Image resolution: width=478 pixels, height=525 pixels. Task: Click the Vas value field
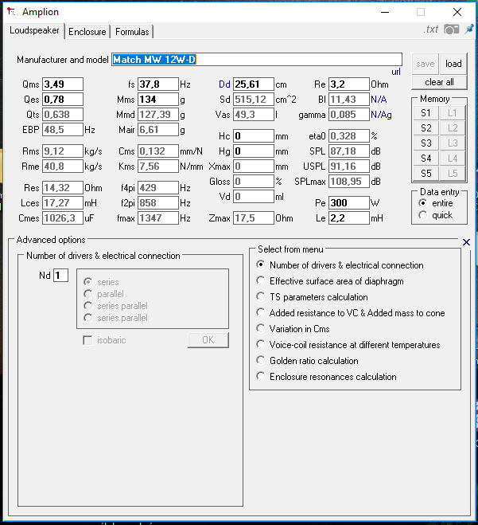coord(254,115)
